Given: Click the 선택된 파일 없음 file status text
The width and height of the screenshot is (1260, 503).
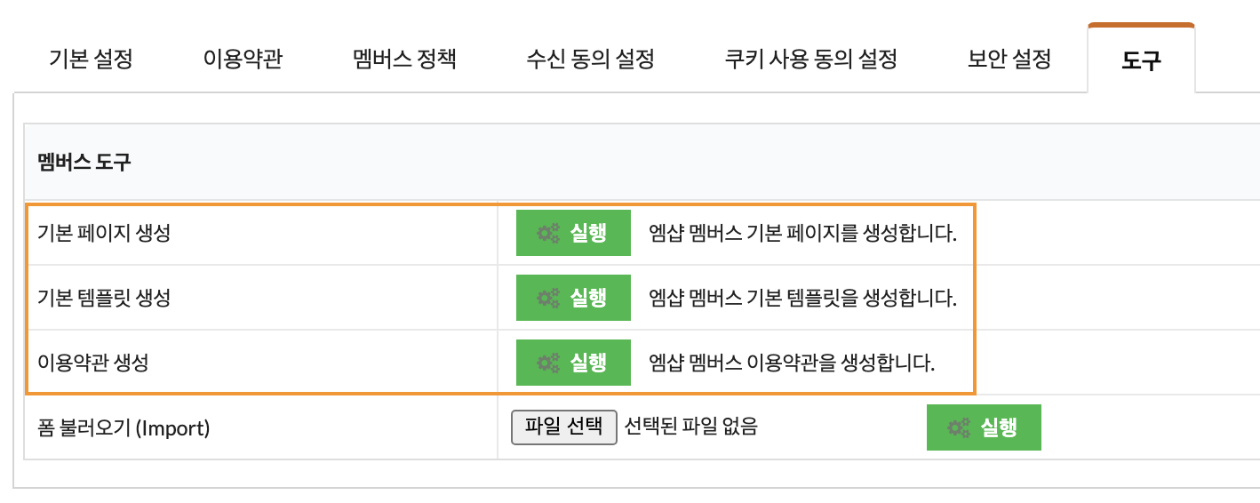Looking at the screenshot, I should [x=691, y=427].
